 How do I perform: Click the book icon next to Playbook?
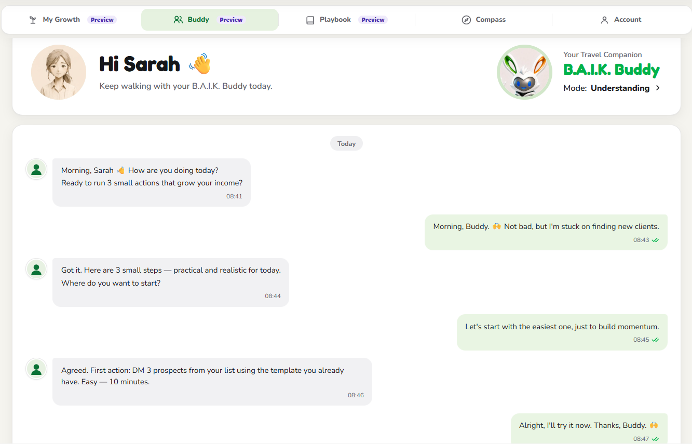pos(310,20)
